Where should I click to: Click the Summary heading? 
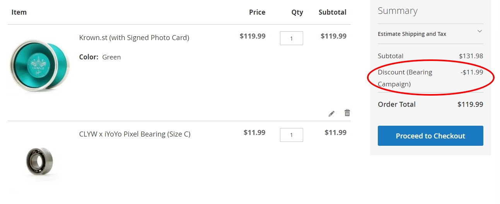pos(398,11)
